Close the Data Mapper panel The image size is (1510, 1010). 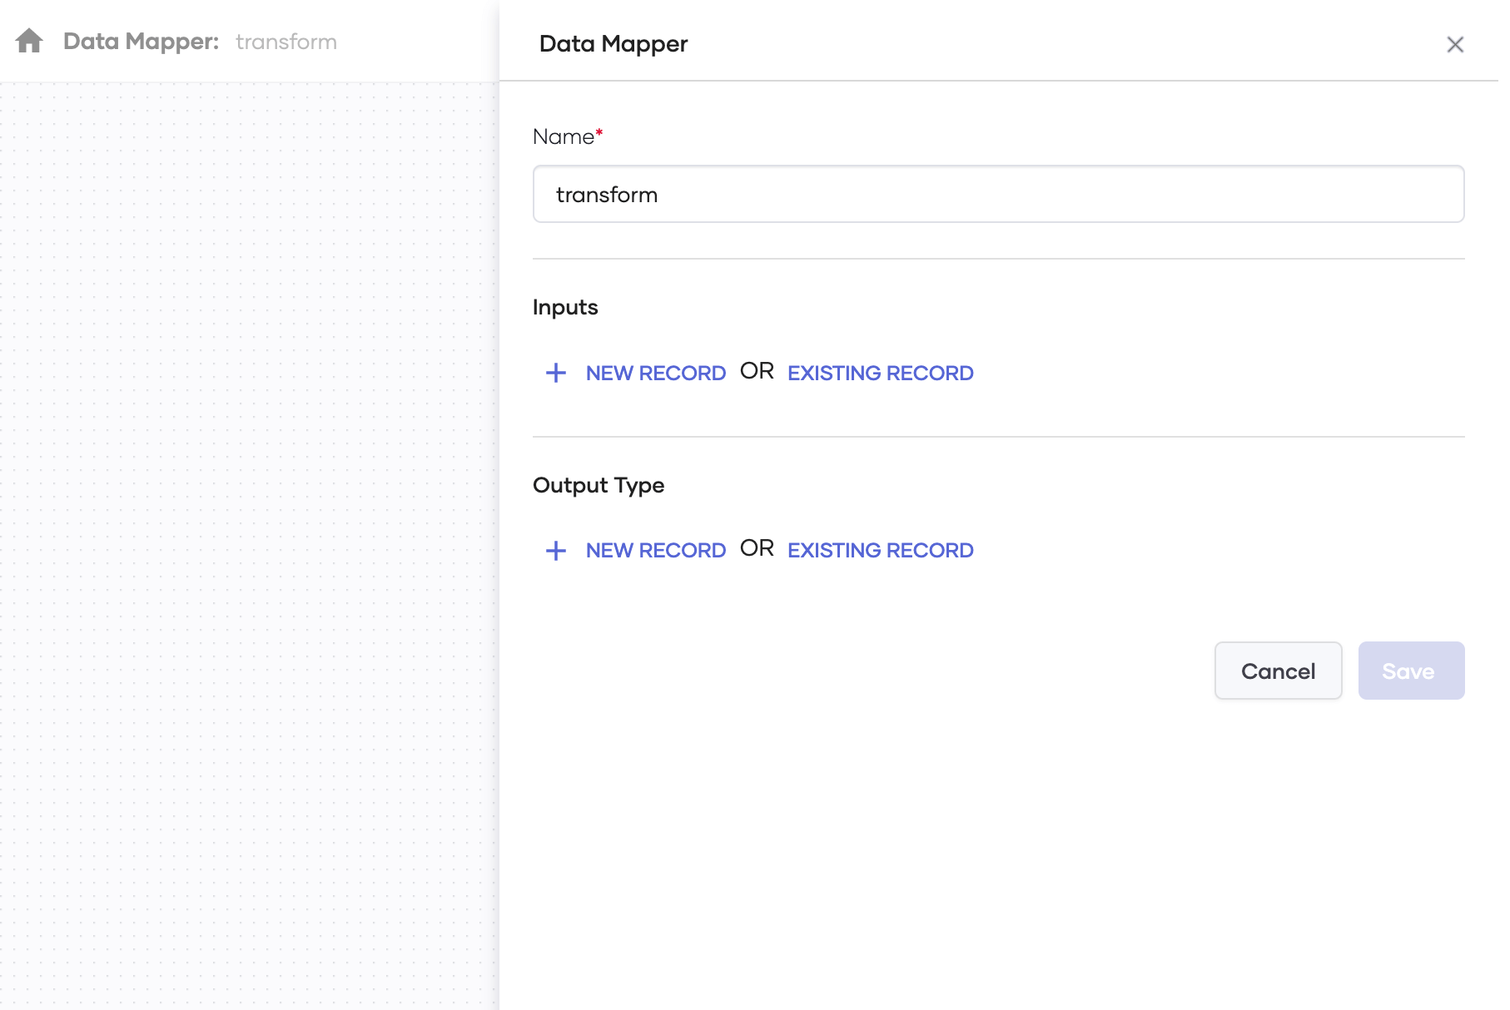pyautogui.click(x=1455, y=44)
